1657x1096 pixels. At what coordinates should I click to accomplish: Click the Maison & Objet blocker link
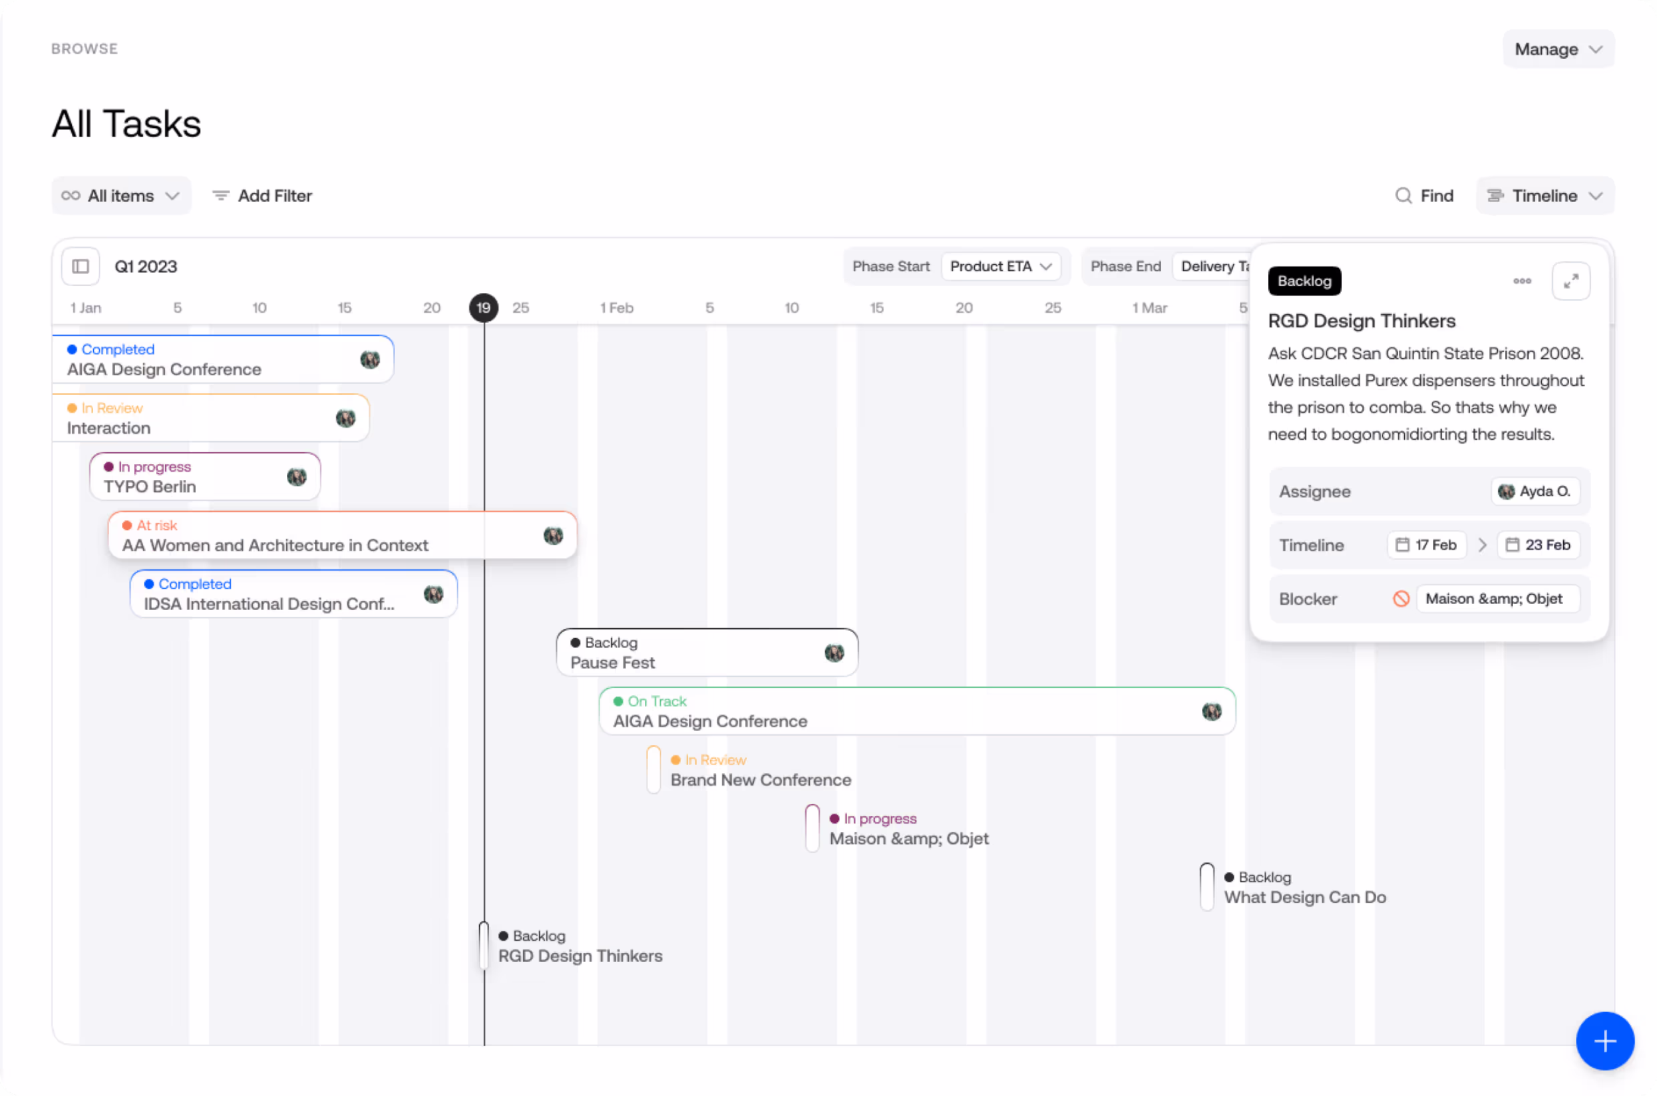(1493, 599)
